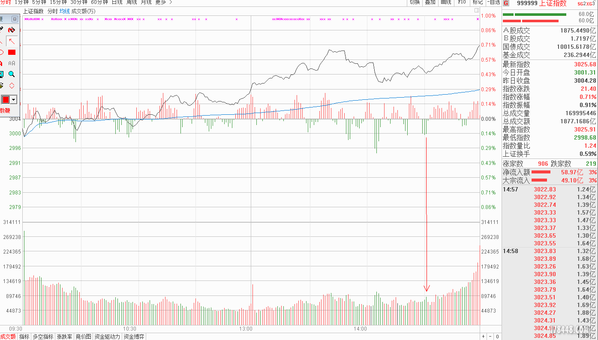
Task: Select the 涨跌率 bottom tab
Action: [x=65, y=337]
